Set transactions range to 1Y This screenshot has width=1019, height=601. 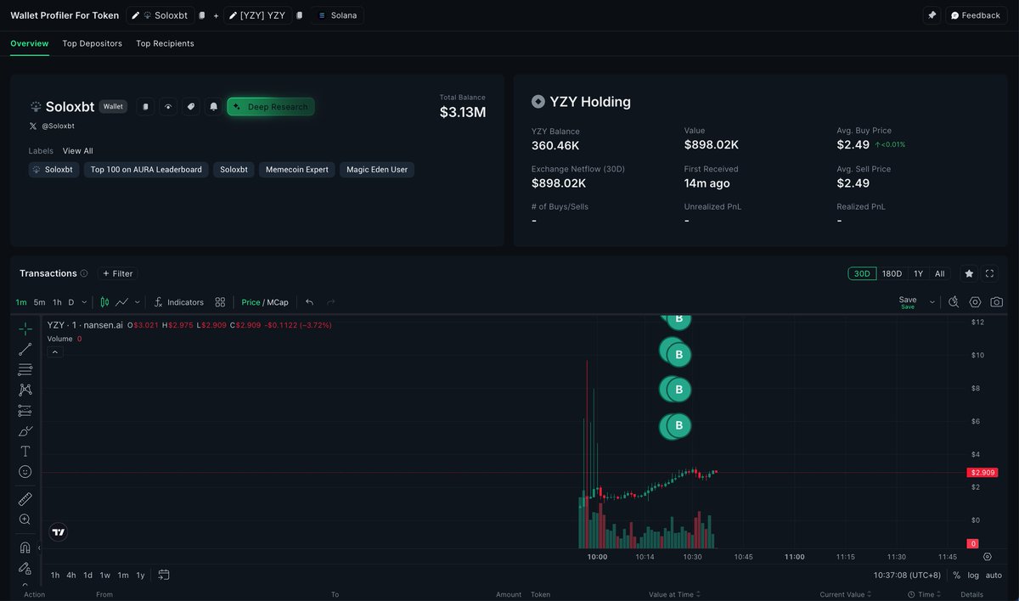tap(918, 273)
